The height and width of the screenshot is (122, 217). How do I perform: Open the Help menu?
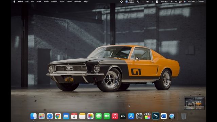85,2
